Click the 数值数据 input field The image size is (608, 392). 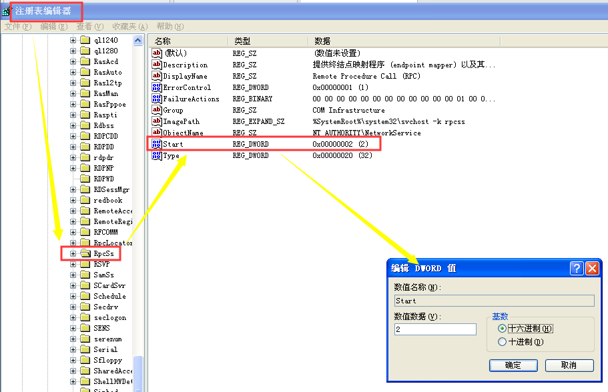click(435, 329)
